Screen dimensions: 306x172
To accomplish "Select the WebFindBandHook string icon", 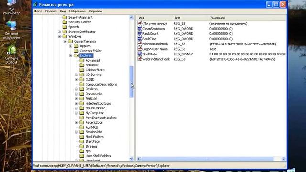I will (140, 59).
